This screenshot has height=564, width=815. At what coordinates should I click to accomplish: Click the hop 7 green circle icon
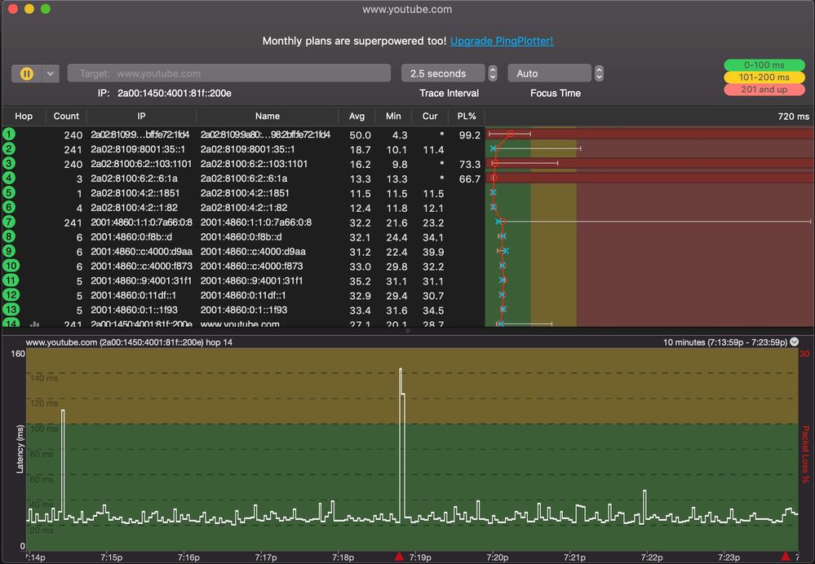coord(9,223)
